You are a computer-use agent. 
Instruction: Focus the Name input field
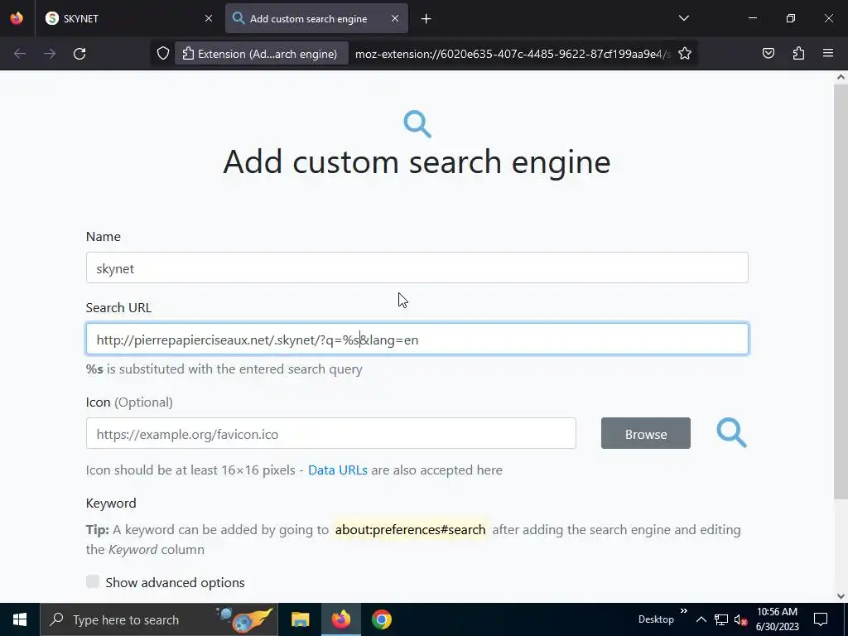[417, 268]
